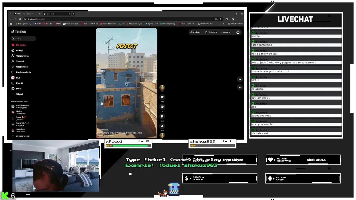Open the profile avatar at top right
356x200 pixels.
[x=238, y=32]
